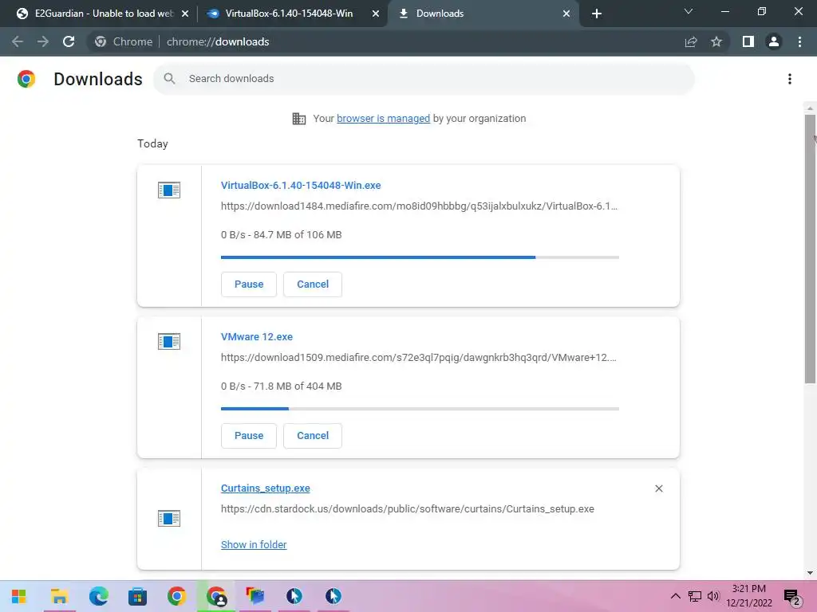Go back with the browser back arrow

(x=18, y=41)
